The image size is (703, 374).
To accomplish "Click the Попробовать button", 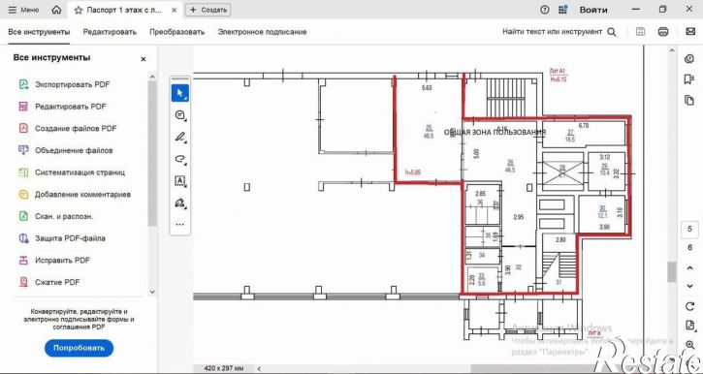I will click(79, 348).
